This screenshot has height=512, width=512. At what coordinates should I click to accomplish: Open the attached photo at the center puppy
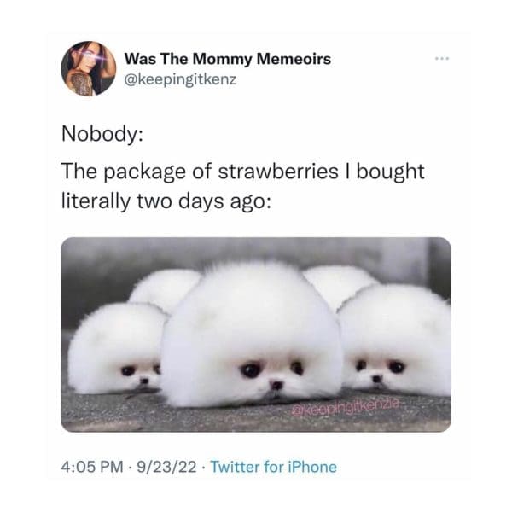pos(252,335)
